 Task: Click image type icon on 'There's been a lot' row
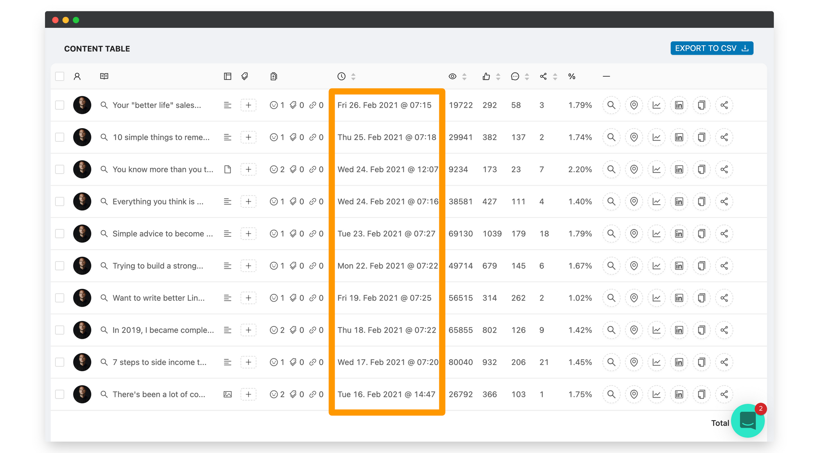(228, 394)
